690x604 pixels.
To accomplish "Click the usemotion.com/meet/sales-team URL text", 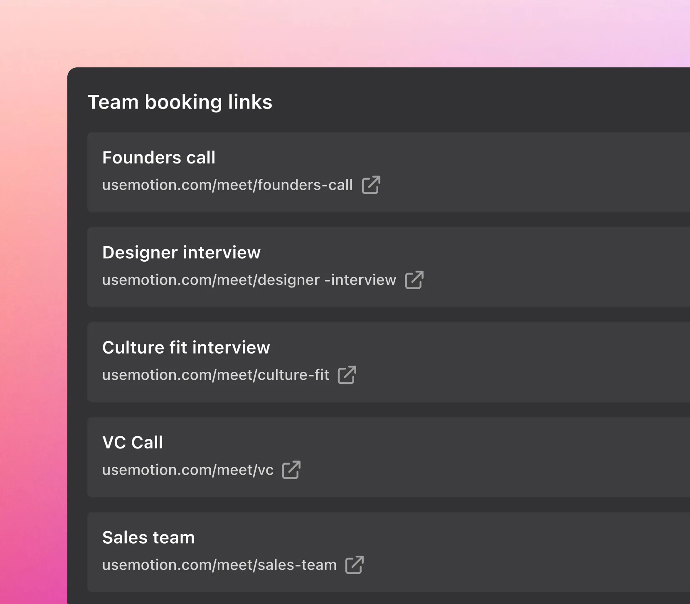I will point(219,565).
